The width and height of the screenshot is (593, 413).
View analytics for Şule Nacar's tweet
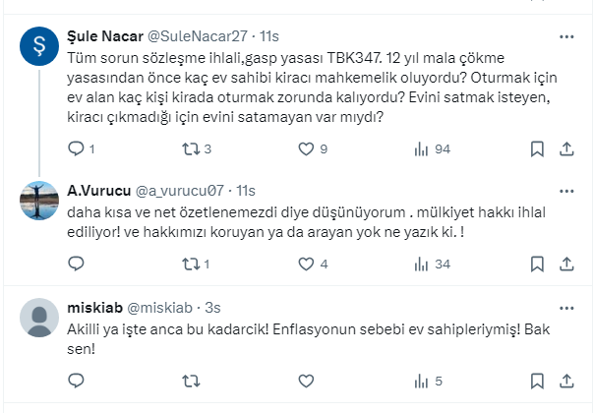coord(422,149)
